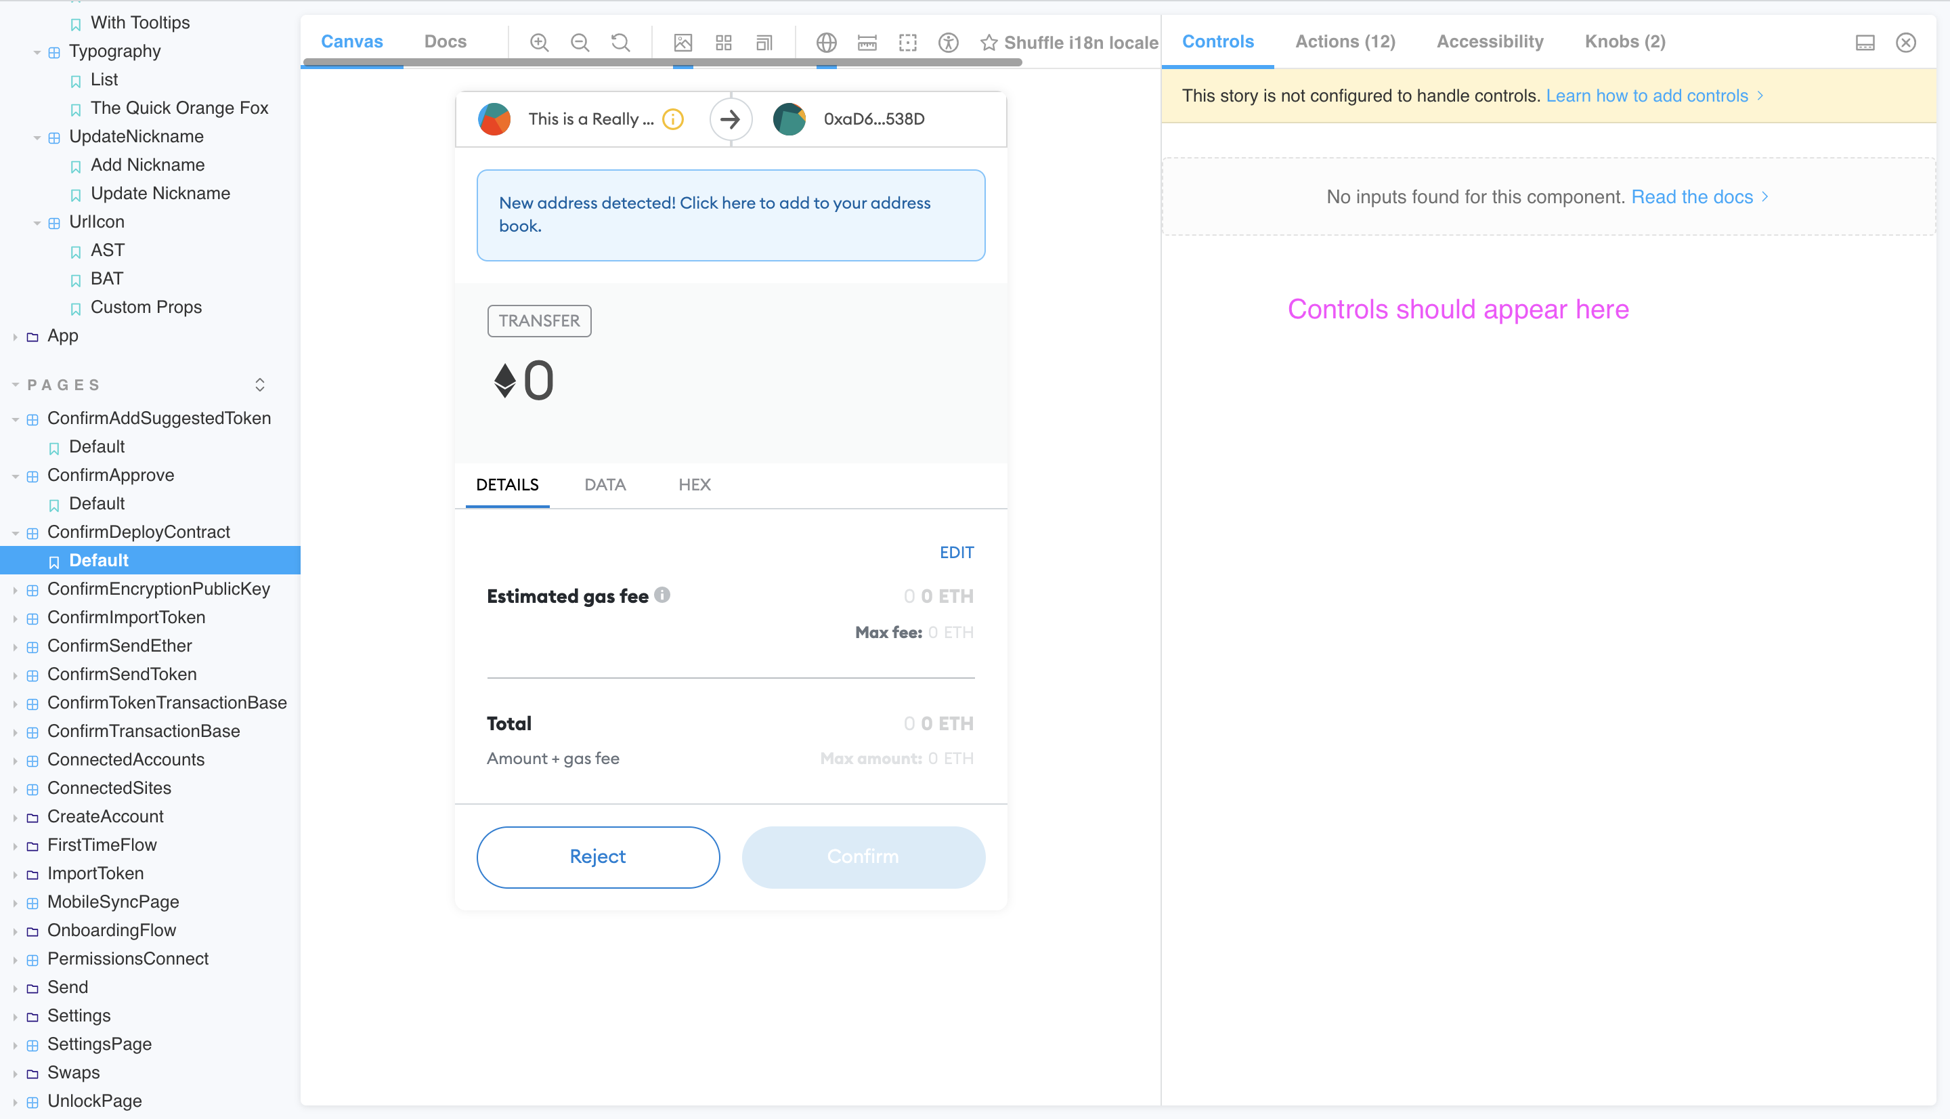This screenshot has height=1119, width=1950.
Task: Click the Reject button in the story
Action: [597, 856]
